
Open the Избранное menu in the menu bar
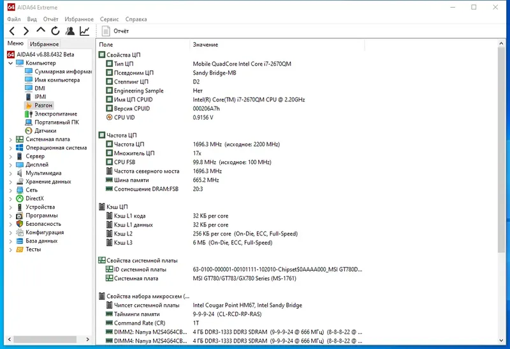coord(79,19)
